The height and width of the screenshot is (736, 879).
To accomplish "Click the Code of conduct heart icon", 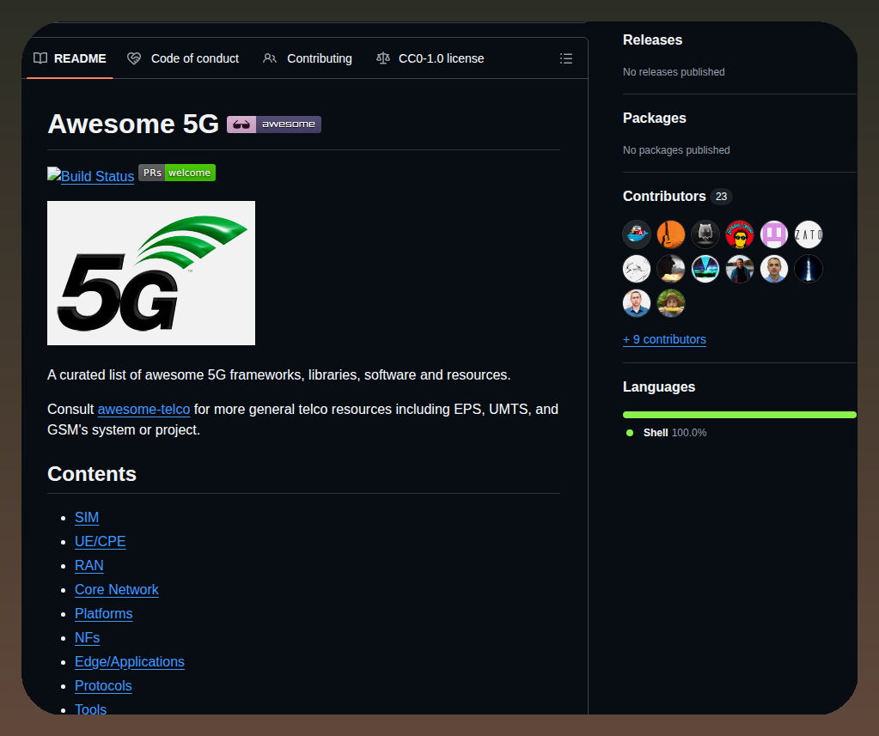I will (134, 58).
